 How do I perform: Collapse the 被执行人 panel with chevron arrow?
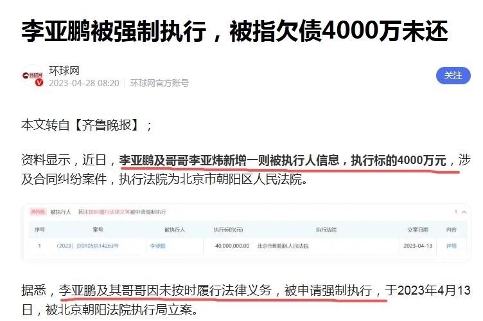point(464,212)
